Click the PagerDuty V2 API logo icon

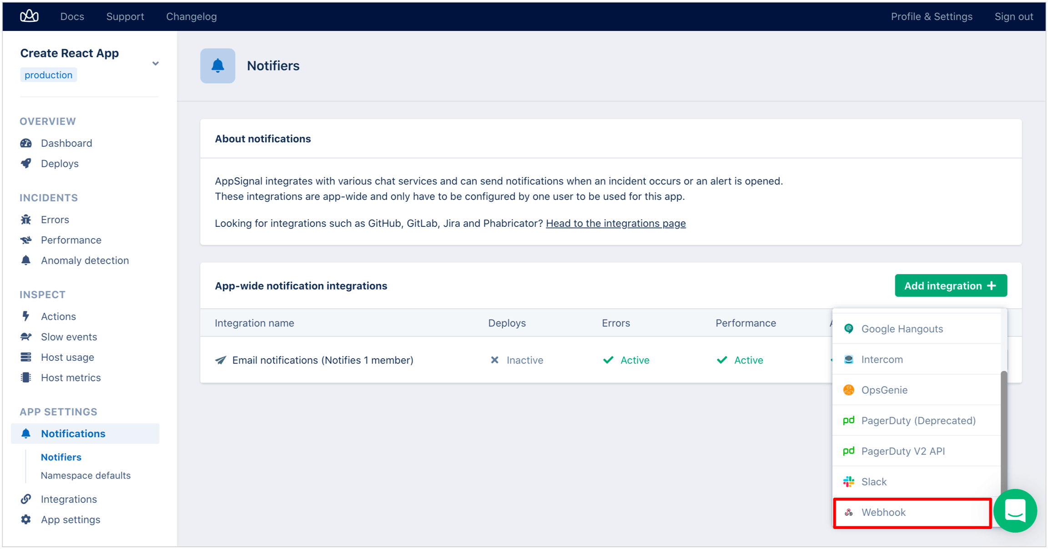(849, 451)
